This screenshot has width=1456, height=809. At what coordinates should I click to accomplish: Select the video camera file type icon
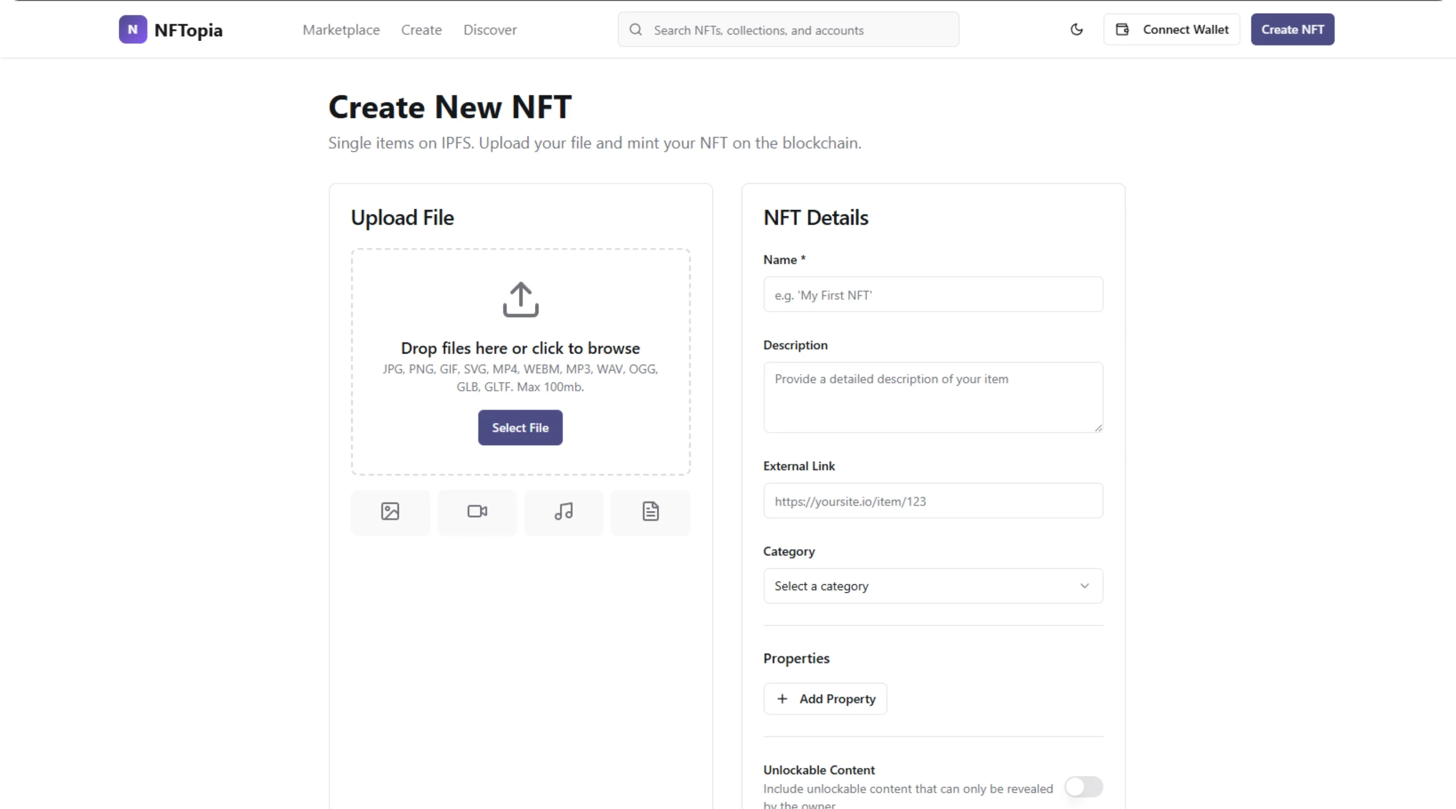(477, 512)
